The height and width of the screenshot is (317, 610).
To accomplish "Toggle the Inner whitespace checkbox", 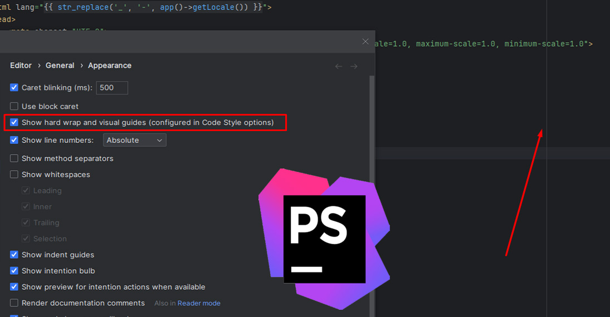I will 26,206.
